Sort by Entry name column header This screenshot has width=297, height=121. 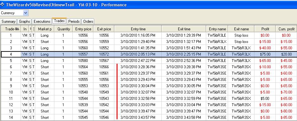pos(217,29)
